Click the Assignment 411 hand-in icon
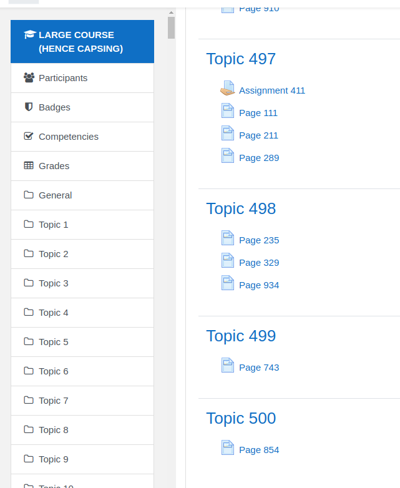 228,88
